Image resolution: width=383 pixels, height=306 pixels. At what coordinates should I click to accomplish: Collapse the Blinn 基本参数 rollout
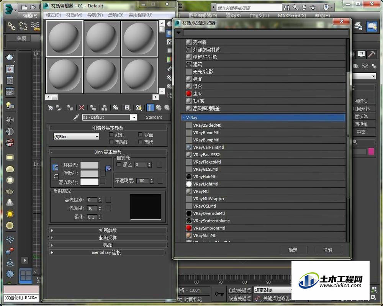click(x=108, y=152)
